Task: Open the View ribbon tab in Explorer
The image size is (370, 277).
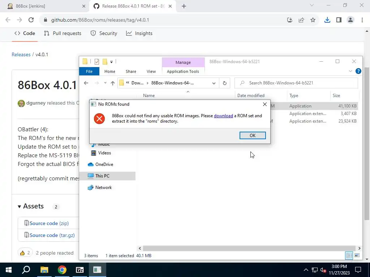Action: click(x=151, y=71)
